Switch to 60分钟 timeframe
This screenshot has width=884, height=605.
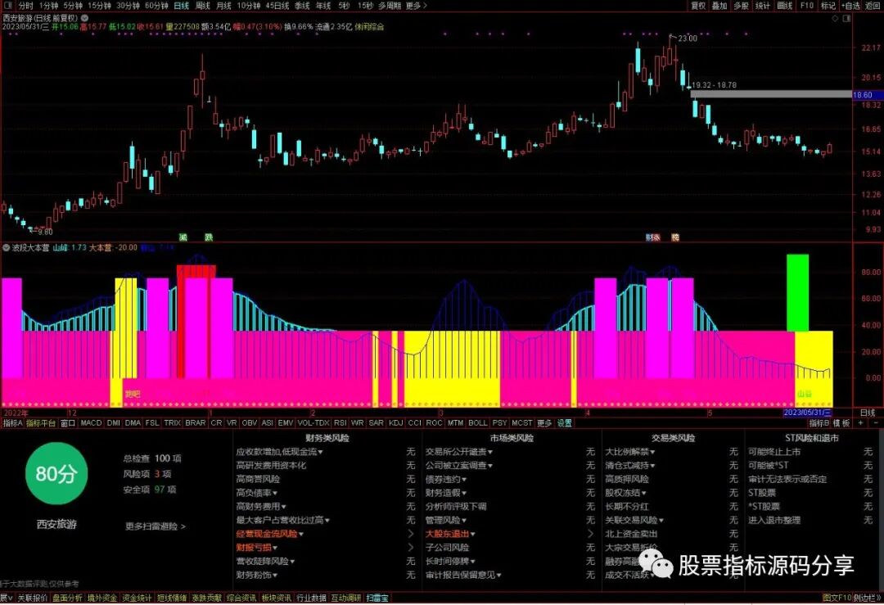click(x=156, y=6)
